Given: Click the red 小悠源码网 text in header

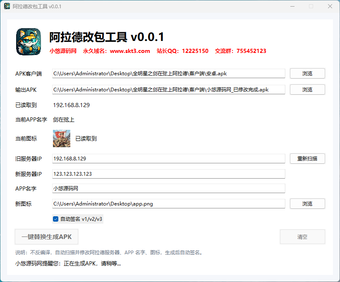Looking at the screenshot, I should pyautogui.click(x=63, y=51).
